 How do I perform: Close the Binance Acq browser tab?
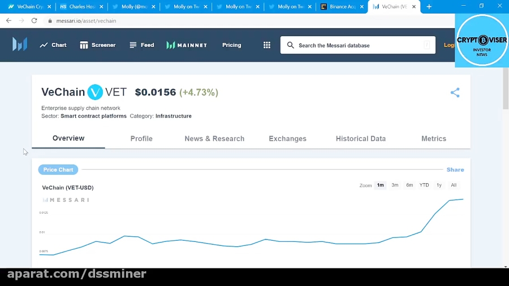[361, 6]
